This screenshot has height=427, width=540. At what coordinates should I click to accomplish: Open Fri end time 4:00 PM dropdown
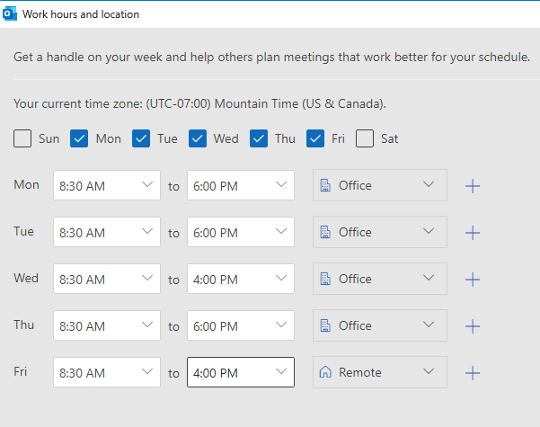(241, 372)
